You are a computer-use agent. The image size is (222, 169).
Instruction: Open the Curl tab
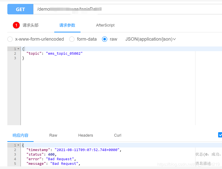pos(118,135)
